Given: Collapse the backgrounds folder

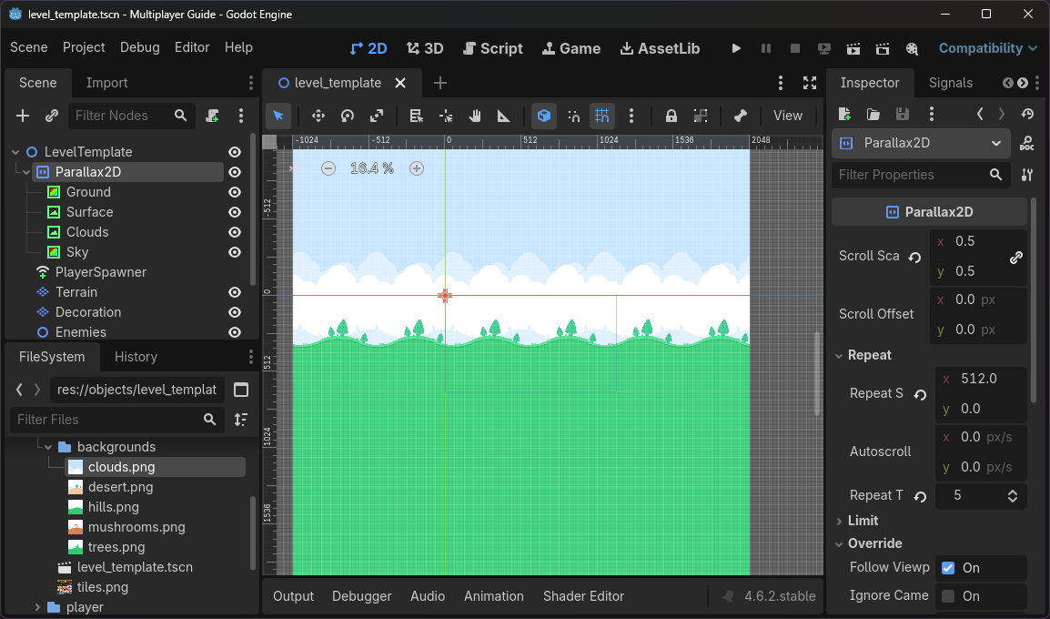Looking at the screenshot, I should tap(48, 447).
